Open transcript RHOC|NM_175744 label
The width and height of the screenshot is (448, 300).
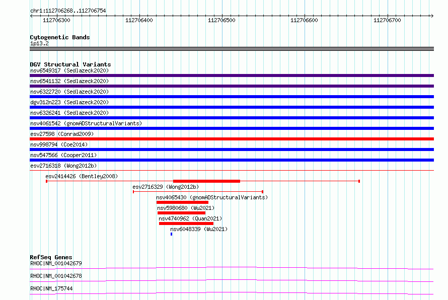pos(51,288)
